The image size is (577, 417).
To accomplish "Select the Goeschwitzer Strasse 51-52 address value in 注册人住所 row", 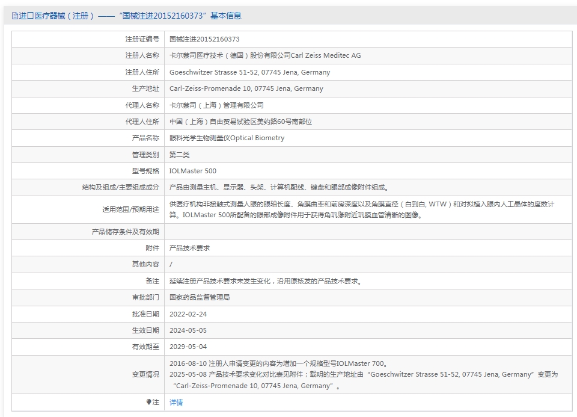I will (249, 72).
